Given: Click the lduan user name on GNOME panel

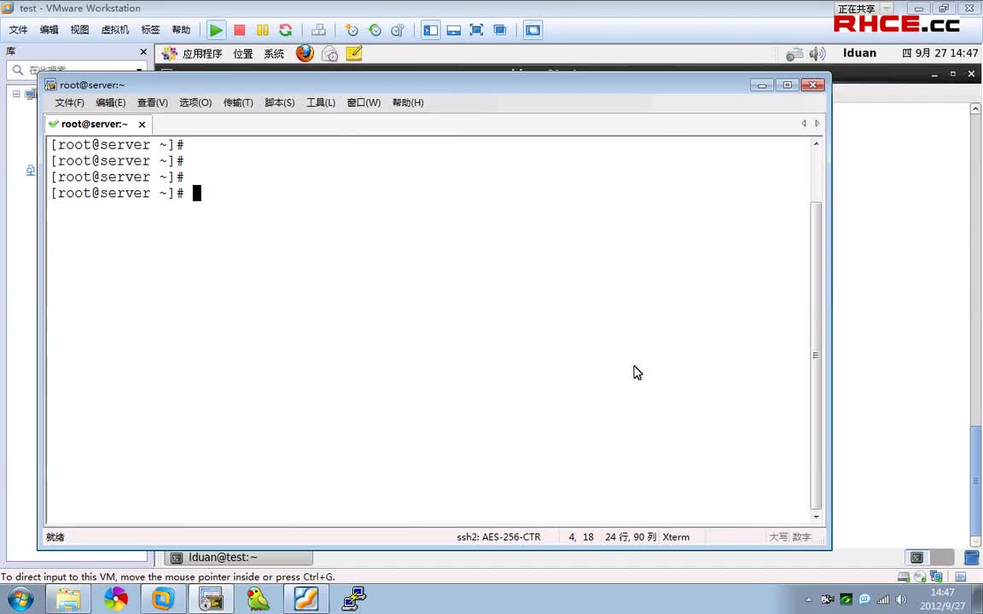Looking at the screenshot, I should (x=859, y=53).
